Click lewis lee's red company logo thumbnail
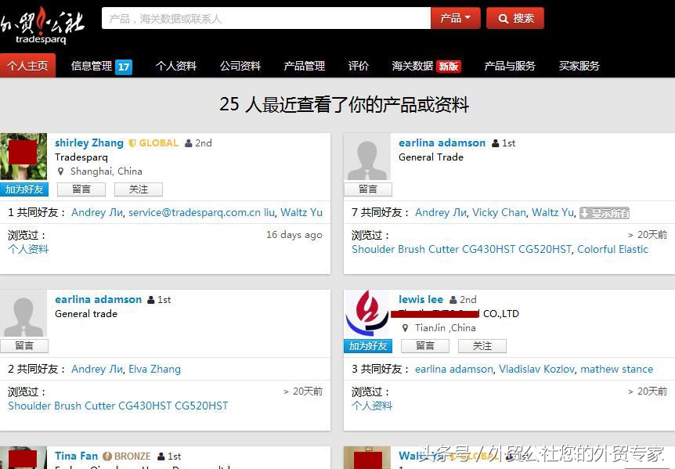 click(x=366, y=314)
